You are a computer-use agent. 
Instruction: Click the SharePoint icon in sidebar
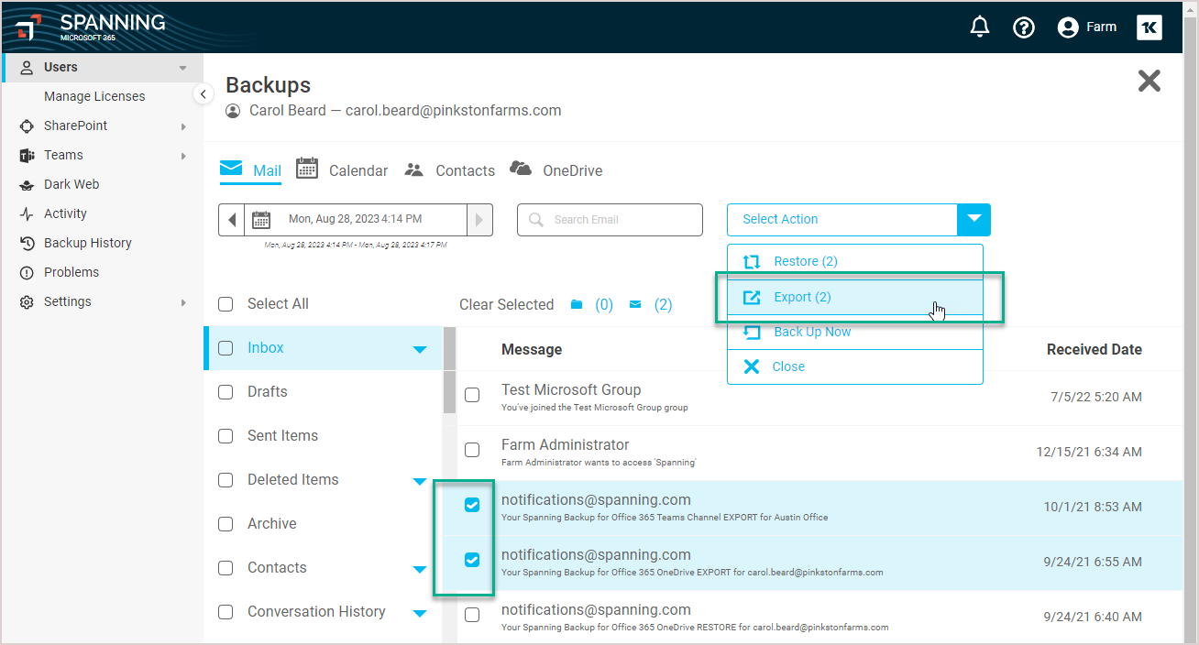pos(27,126)
